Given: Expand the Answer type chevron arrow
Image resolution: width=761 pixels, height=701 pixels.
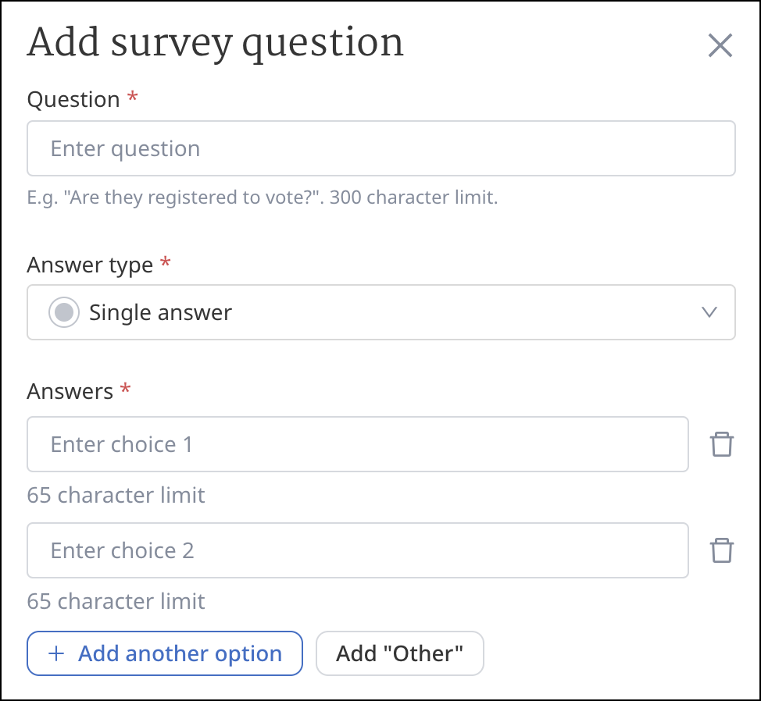Looking at the screenshot, I should 709,313.
